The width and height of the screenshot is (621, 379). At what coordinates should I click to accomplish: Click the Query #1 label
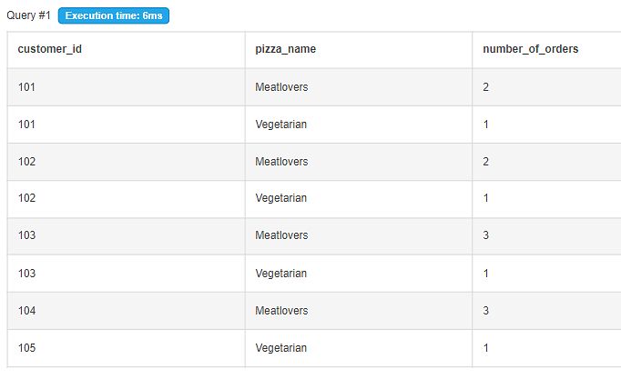pyautogui.click(x=28, y=16)
